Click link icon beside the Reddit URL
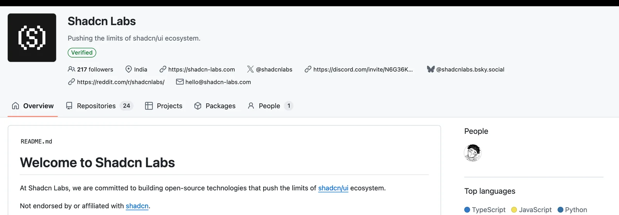Screen dimensions: 619x215 coord(72,82)
